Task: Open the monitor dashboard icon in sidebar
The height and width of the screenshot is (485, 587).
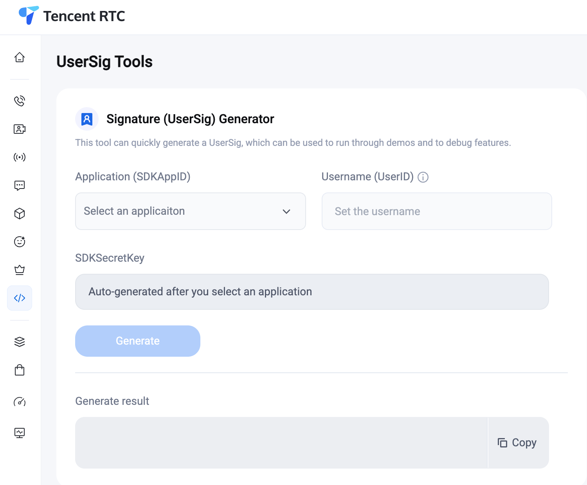Action: 20,433
